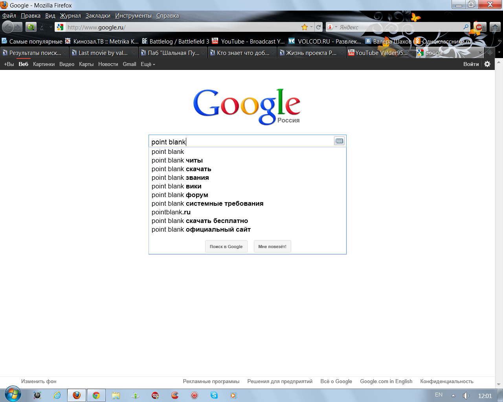Show more bookmarks toolbar chevron
This screenshot has height=402, width=503.
[x=499, y=41]
